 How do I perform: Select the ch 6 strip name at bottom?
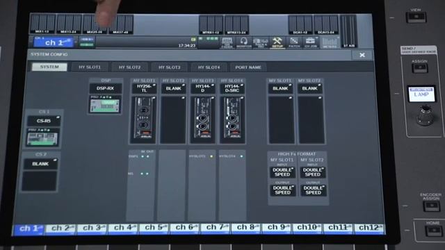(x=185, y=228)
